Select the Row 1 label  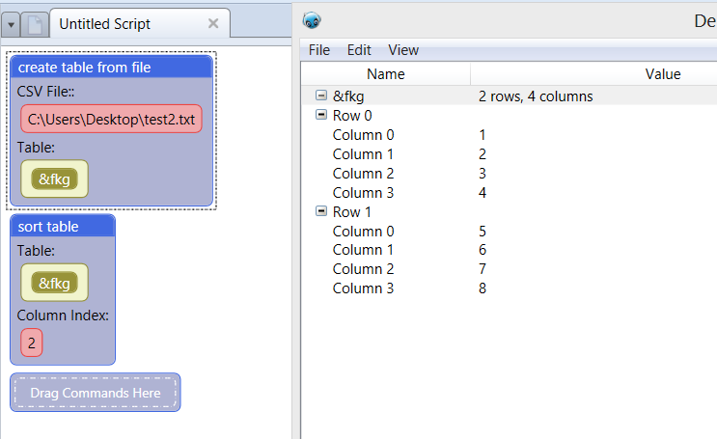point(351,212)
